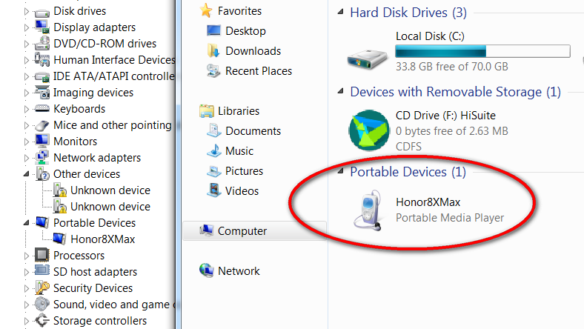Click the Honor8XMax icon in the device tree
Image resolution: width=584 pixels, height=329 pixels.
[59, 239]
